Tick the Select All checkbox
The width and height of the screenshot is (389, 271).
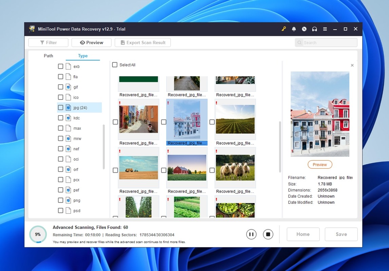(115, 65)
